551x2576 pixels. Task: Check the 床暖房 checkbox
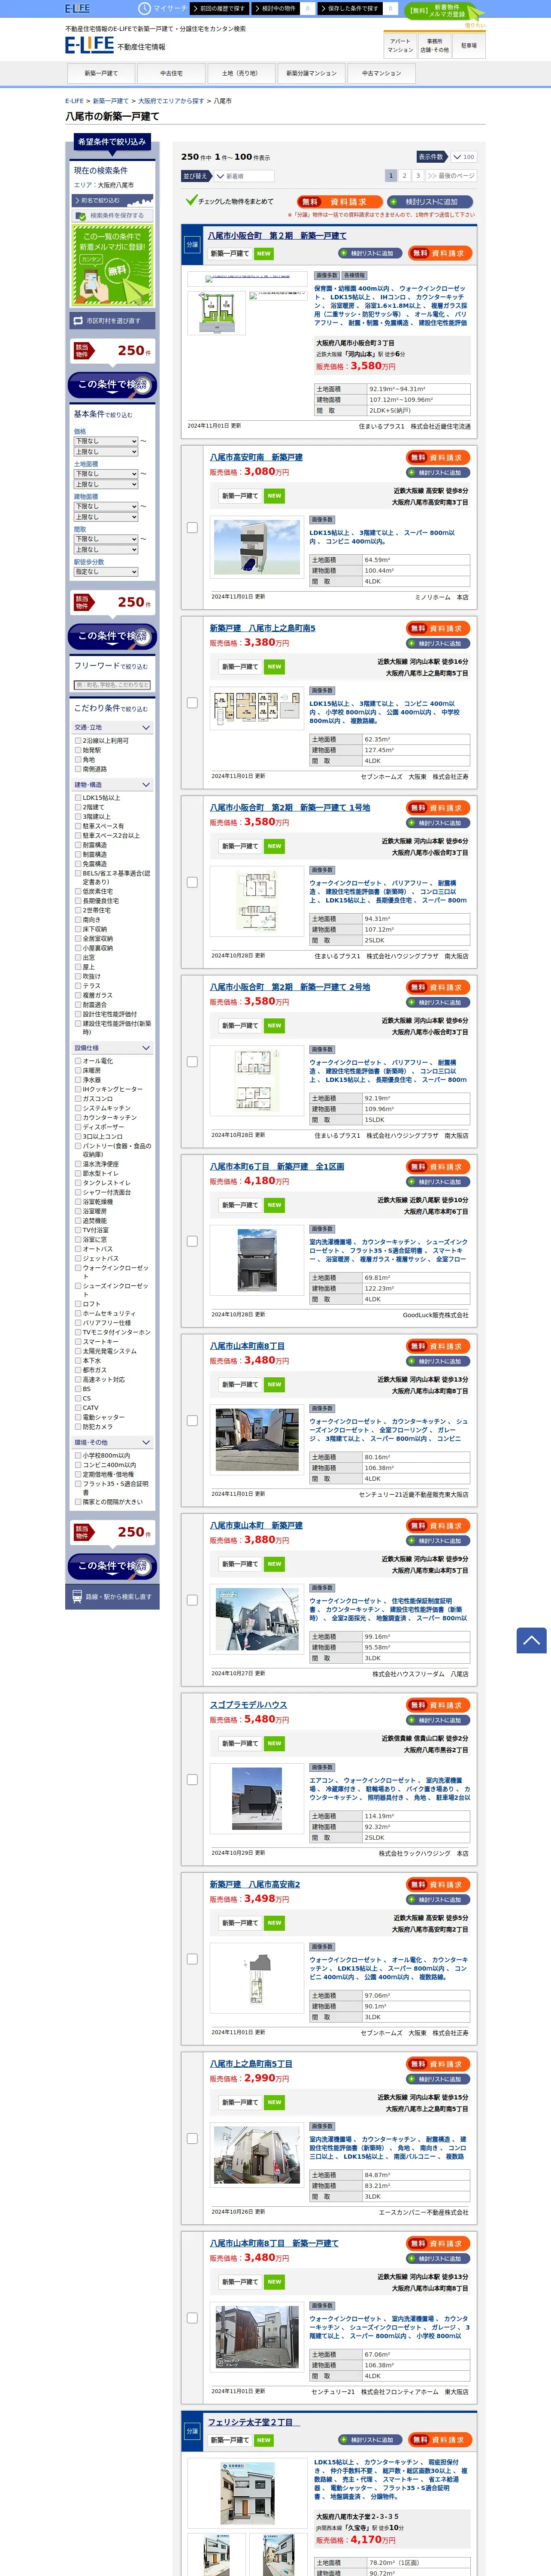click(x=78, y=1070)
